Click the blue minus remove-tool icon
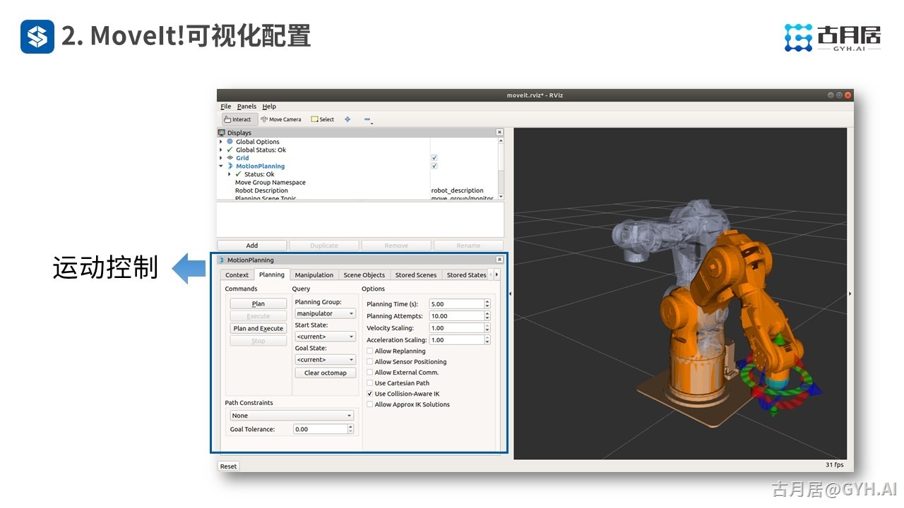Viewport: 904px width, 508px height. (367, 120)
